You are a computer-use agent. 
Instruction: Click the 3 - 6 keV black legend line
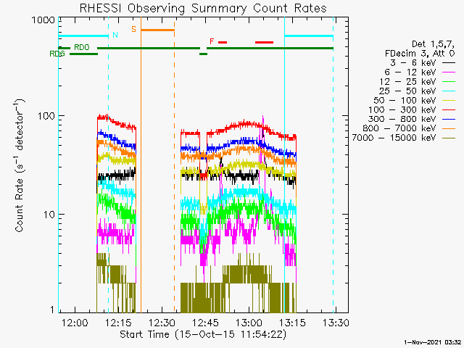451,65
